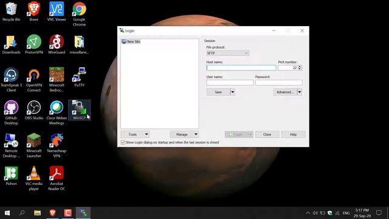Focus the Password field

(x=278, y=83)
